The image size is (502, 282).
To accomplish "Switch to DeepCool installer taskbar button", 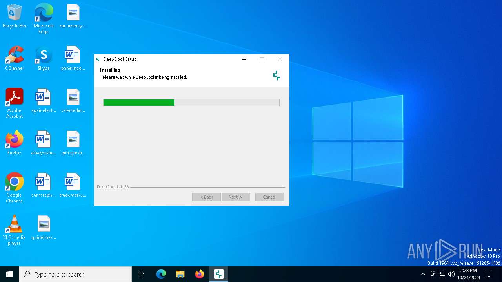I will [219, 274].
